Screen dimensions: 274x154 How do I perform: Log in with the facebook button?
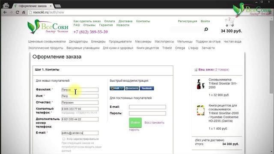[x=147, y=89]
